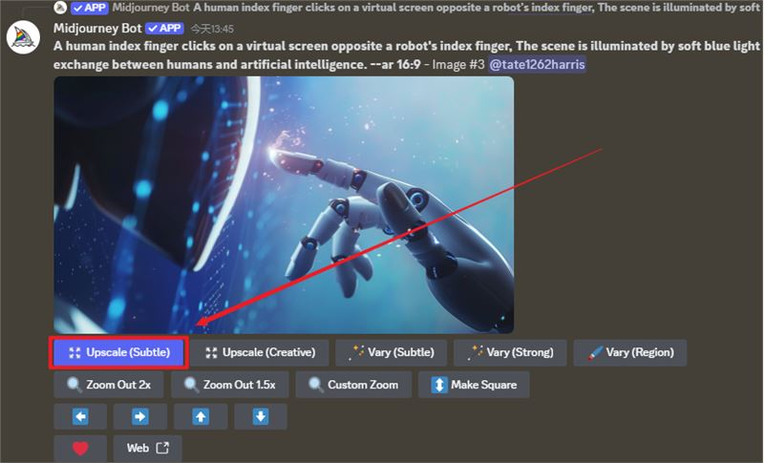Favorite the image with heart button
This screenshot has width=764, height=463.
pos(80,448)
